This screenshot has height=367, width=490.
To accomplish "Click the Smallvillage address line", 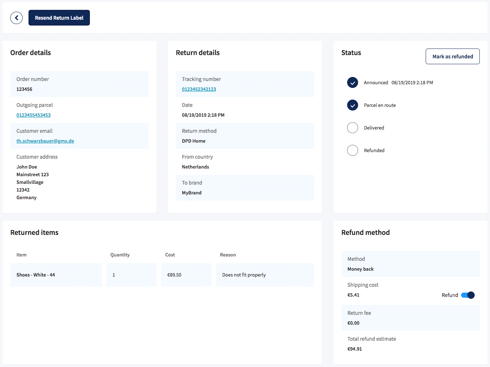I will 30,182.
